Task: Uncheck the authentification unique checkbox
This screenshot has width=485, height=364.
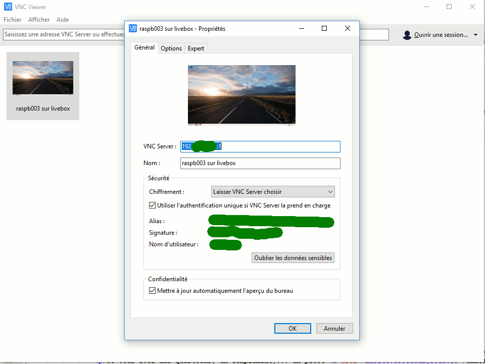Action: 153,205
